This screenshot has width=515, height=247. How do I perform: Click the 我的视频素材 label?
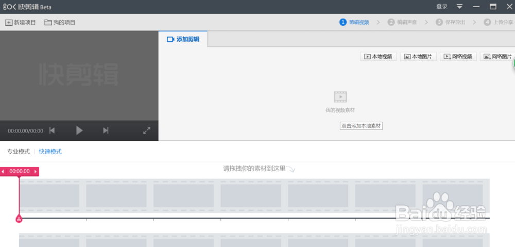click(x=340, y=110)
